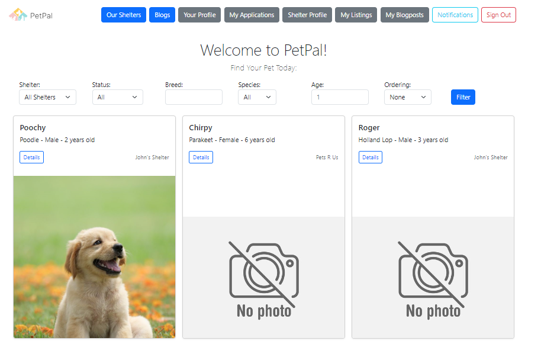541x344 pixels.
Task: Click the Find Your Pet Today subtitle
Action: (x=263, y=68)
